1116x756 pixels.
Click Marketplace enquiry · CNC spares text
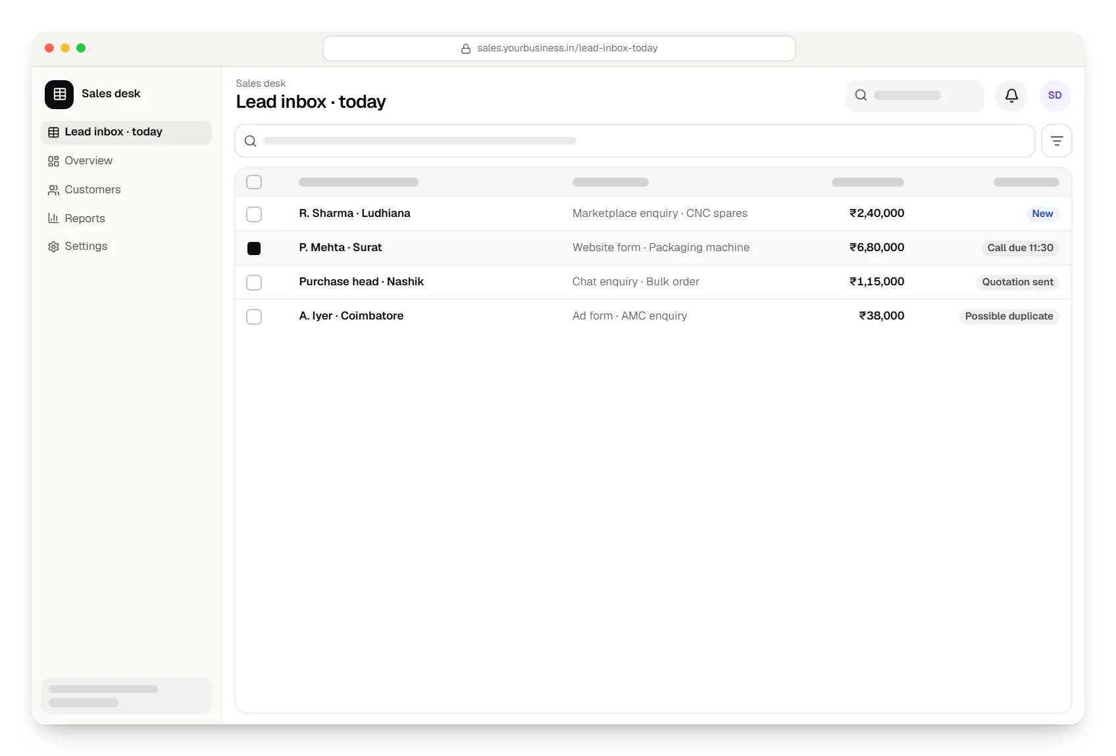(660, 214)
